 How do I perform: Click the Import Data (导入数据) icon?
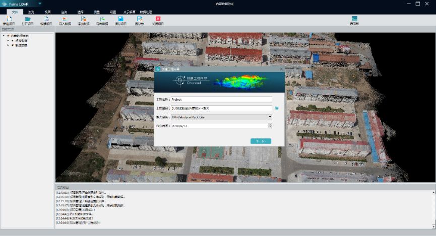65,19
